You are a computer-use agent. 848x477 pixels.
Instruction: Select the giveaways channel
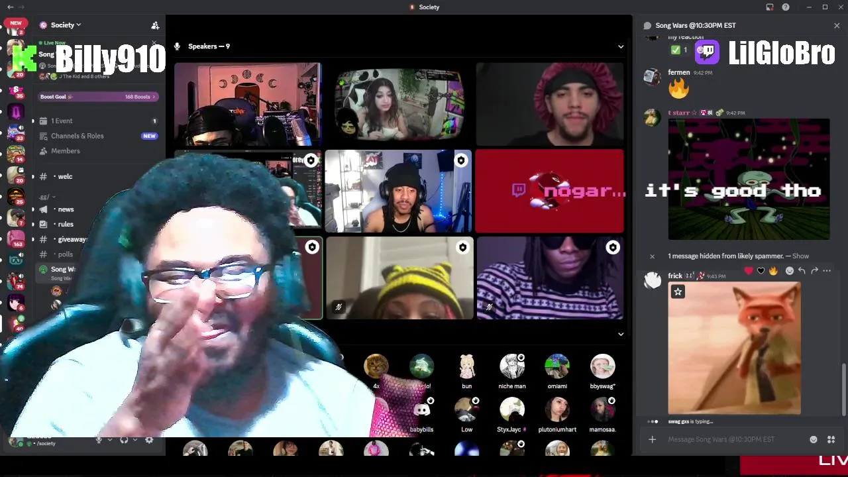[x=72, y=239]
